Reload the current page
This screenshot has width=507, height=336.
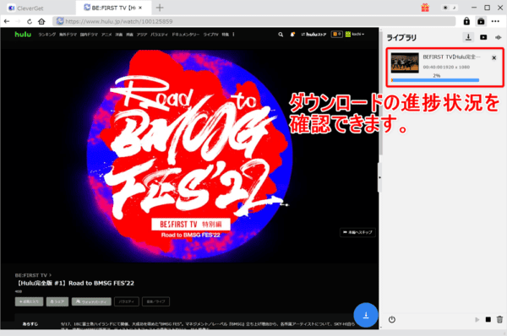tap(30, 21)
